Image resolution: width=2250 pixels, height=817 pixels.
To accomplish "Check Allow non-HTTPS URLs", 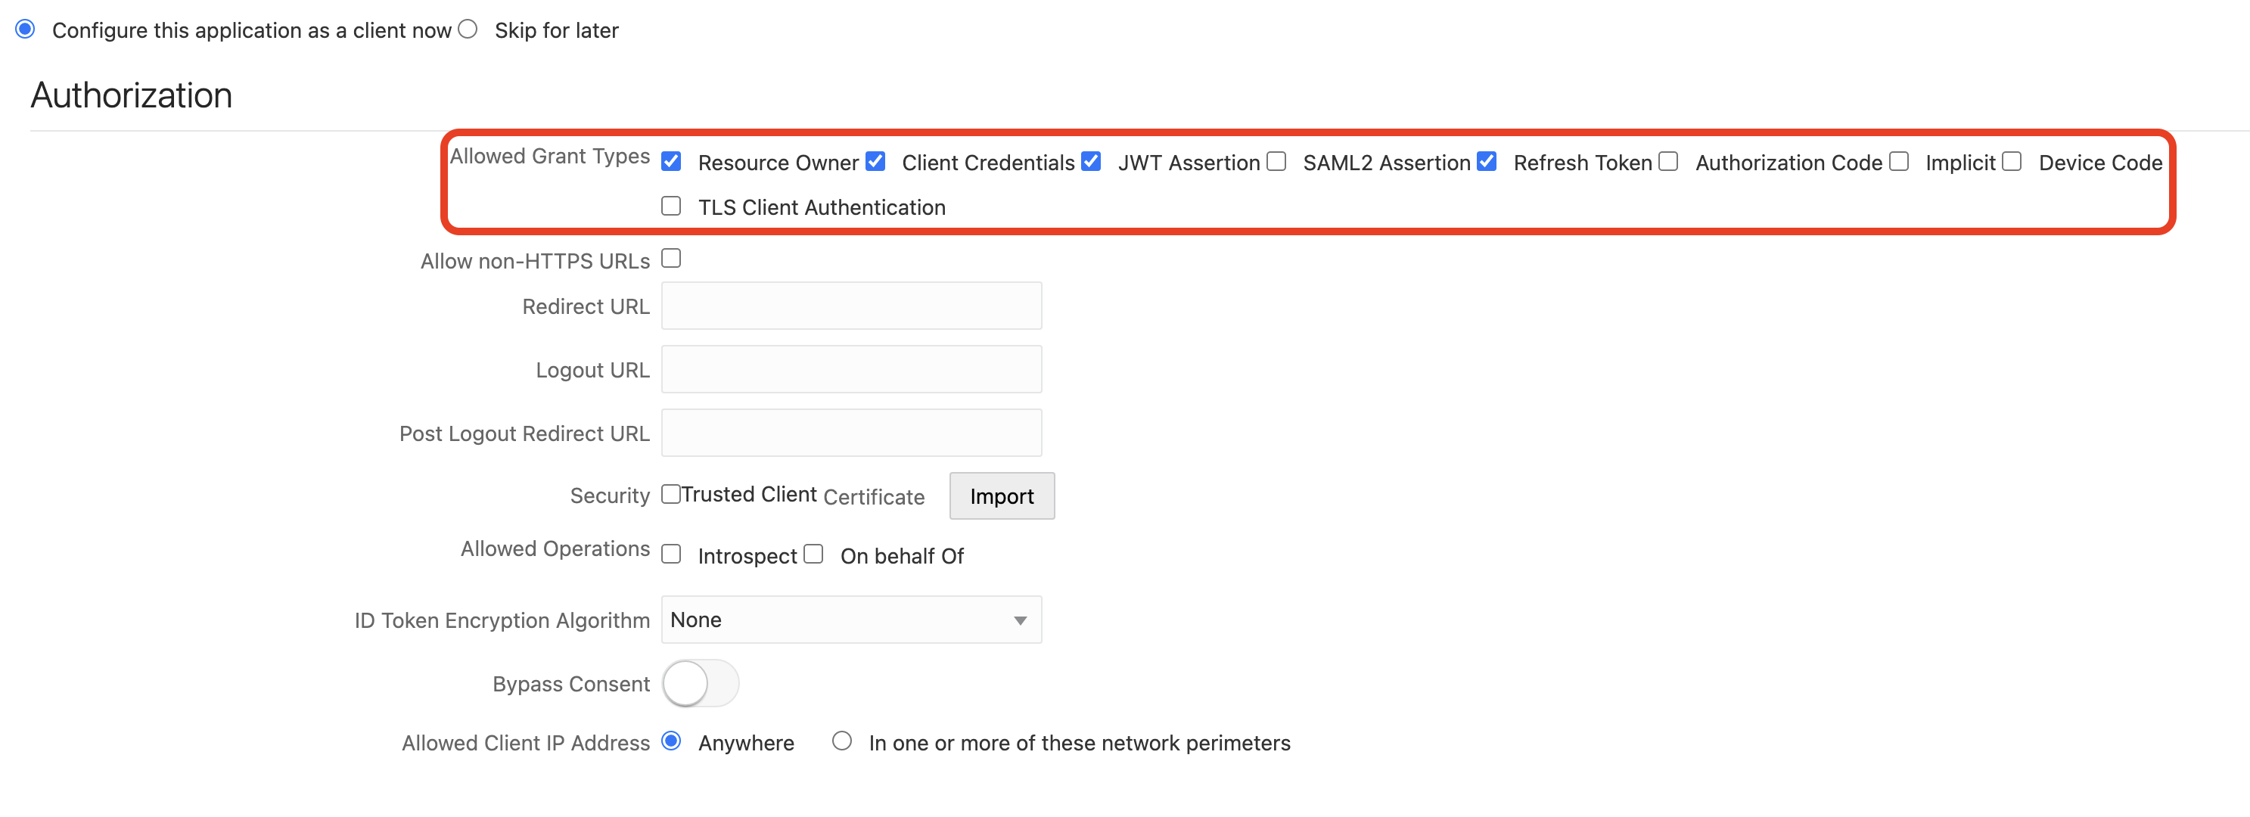I will click(x=671, y=259).
